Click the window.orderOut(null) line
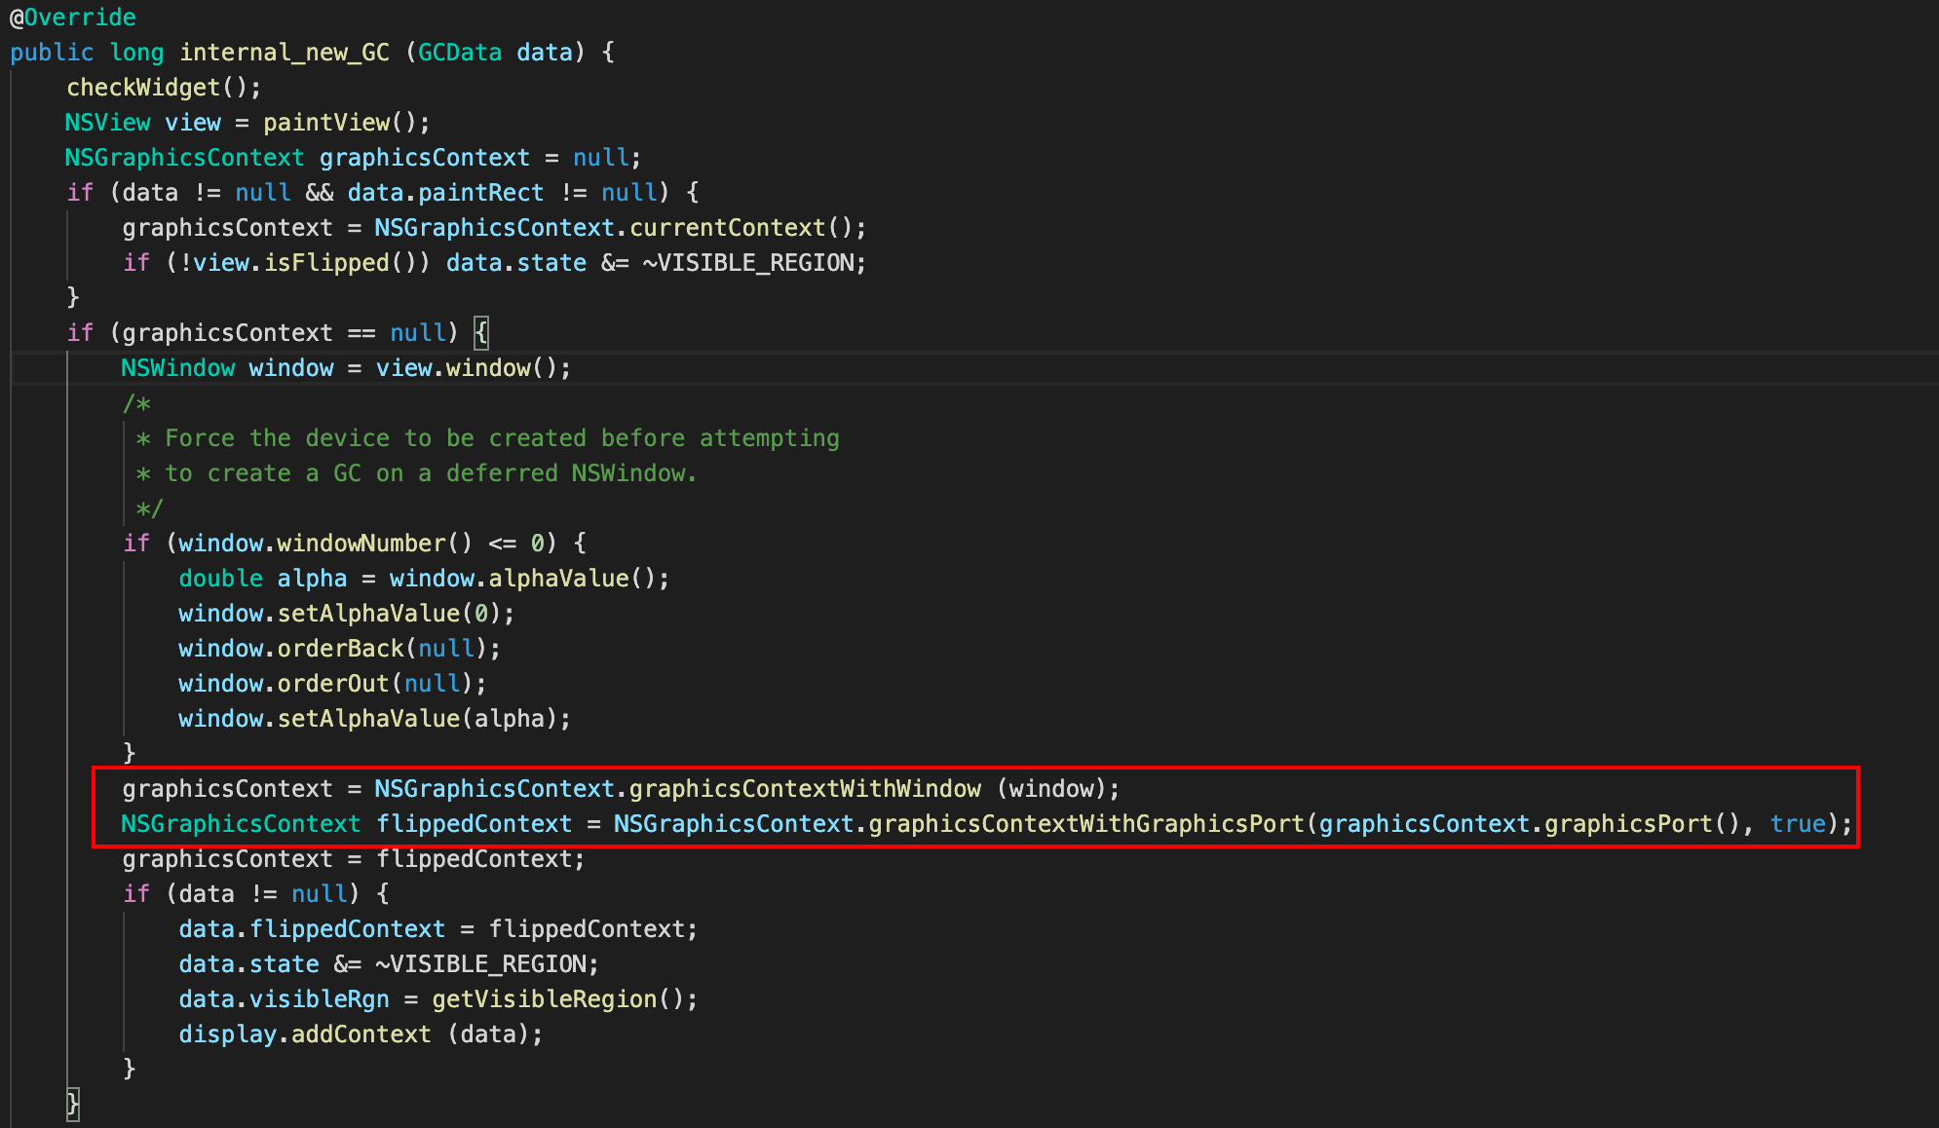Image resolution: width=1939 pixels, height=1128 pixels. tap(331, 684)
